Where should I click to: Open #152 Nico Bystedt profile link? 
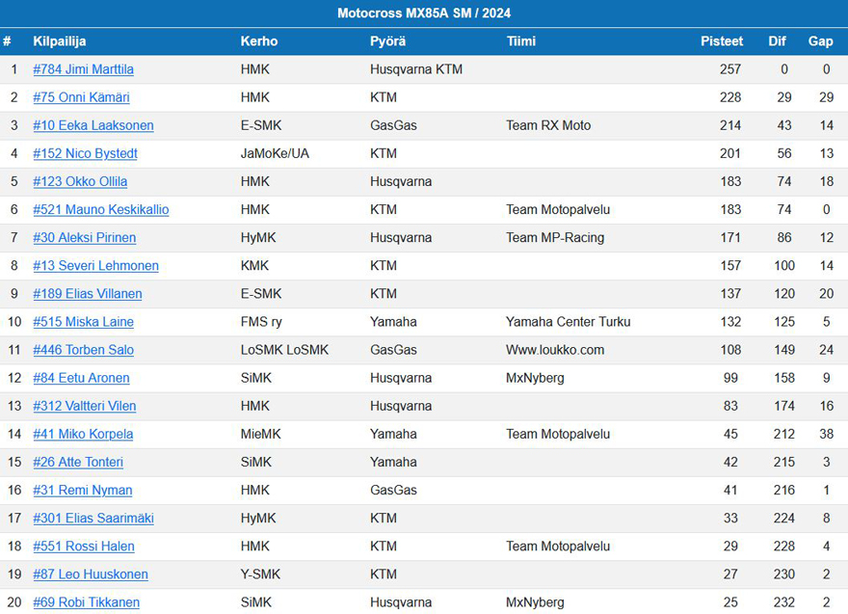pos(85,153)
